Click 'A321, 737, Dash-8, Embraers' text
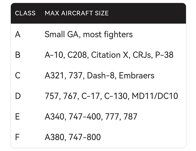Screen dimensions: 196x151 (x=99, y=75)
